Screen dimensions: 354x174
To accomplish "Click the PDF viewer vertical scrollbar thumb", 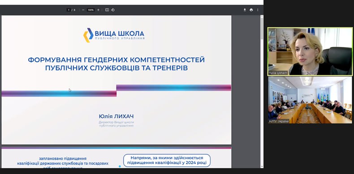I will point(262,29).
